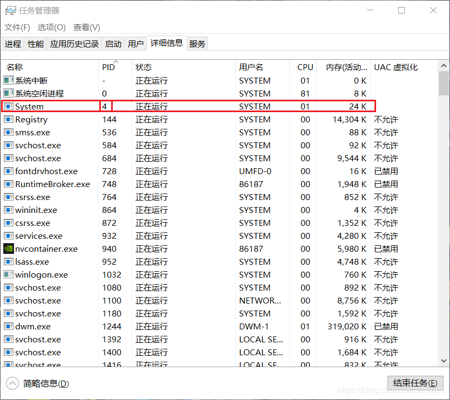The width and height of the screenshot is (450, 400).
Task: Click the svchost.exe icon with PID 1100
Action: coord(9,300)
